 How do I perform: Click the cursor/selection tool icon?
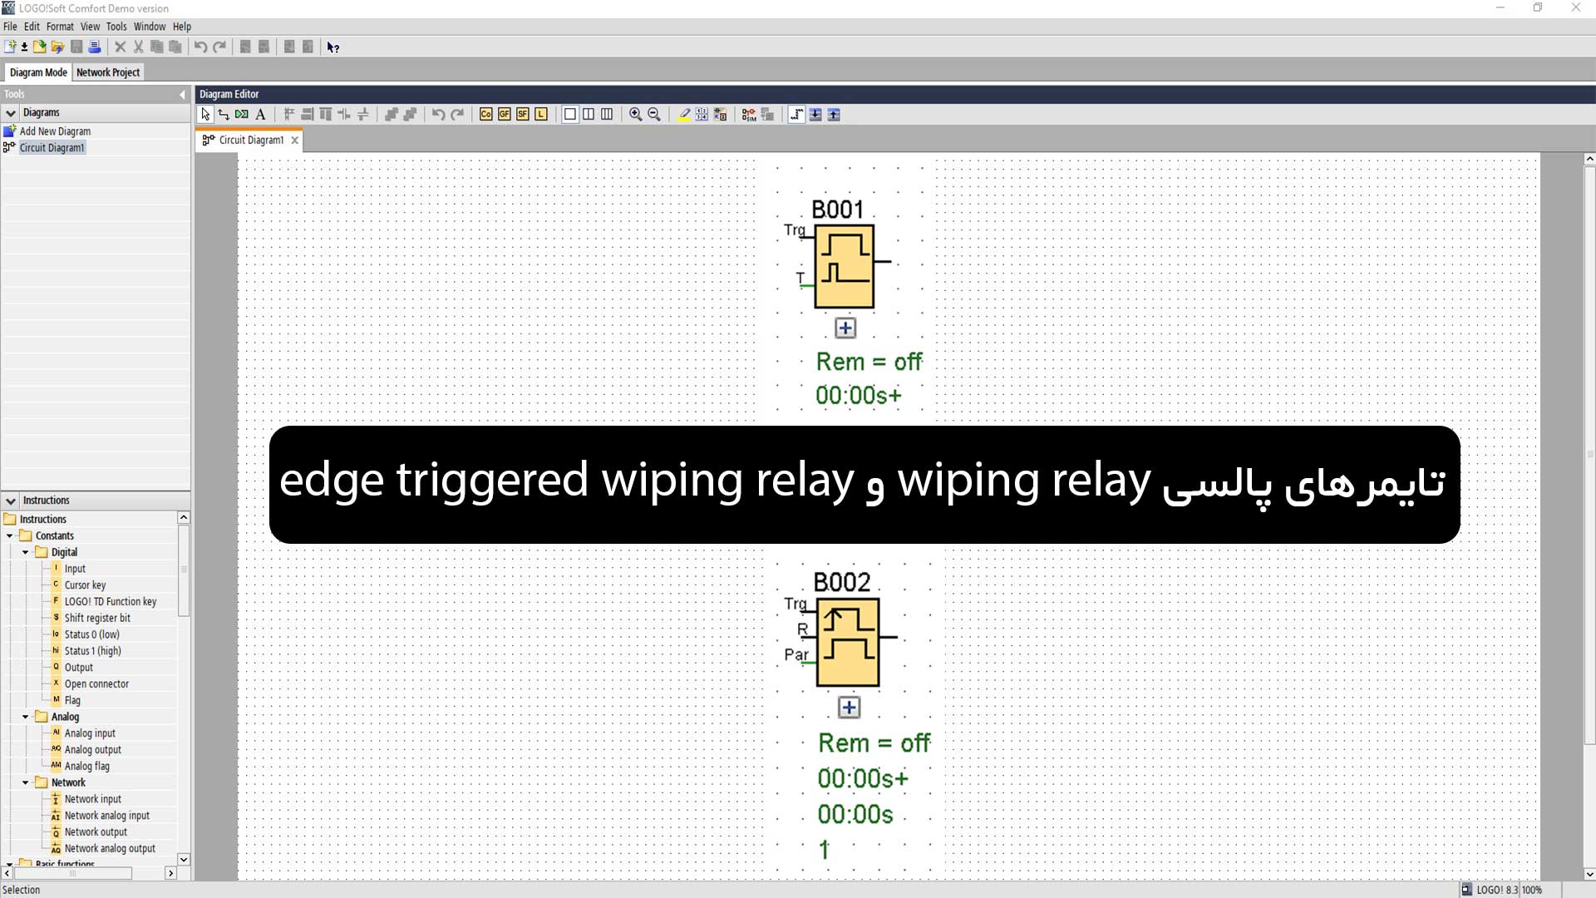205,114
